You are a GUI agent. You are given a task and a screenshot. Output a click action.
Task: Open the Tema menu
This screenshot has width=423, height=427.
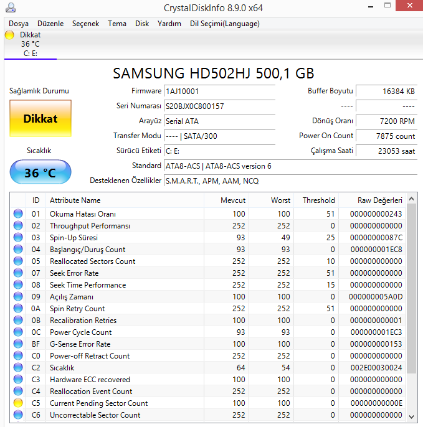tap(116, 24)
